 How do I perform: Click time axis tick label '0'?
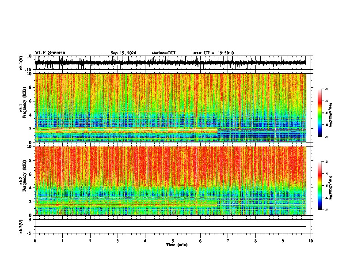pyautogui.click(x=35, y=241)
